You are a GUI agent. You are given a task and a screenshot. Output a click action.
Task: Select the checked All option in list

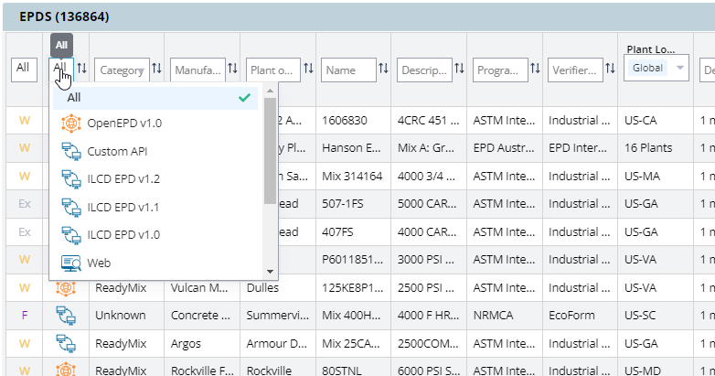[155, 97]
